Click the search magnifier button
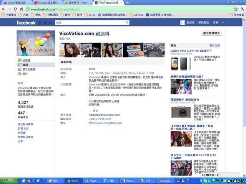Image resolution: width=246 pixels, height=184 pixels. point(127,23)
